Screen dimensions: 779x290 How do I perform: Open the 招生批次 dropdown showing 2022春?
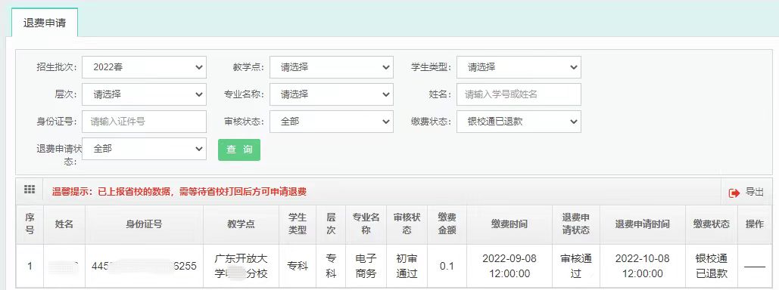[x=144, y=67]
